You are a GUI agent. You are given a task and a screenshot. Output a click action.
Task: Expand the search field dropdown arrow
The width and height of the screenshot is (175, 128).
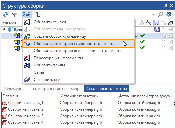(x=153, y=14)
